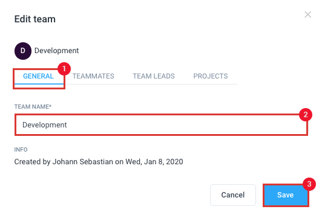Show the Projects tab

click(211, 76)
